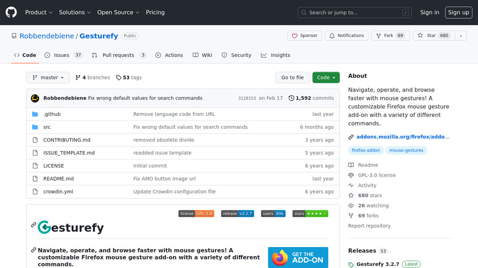The height and width of the screenshot is (268, 478).
Task: Click the book icon beside Readme
Action: pyautogui.click(x=351, y=165)
